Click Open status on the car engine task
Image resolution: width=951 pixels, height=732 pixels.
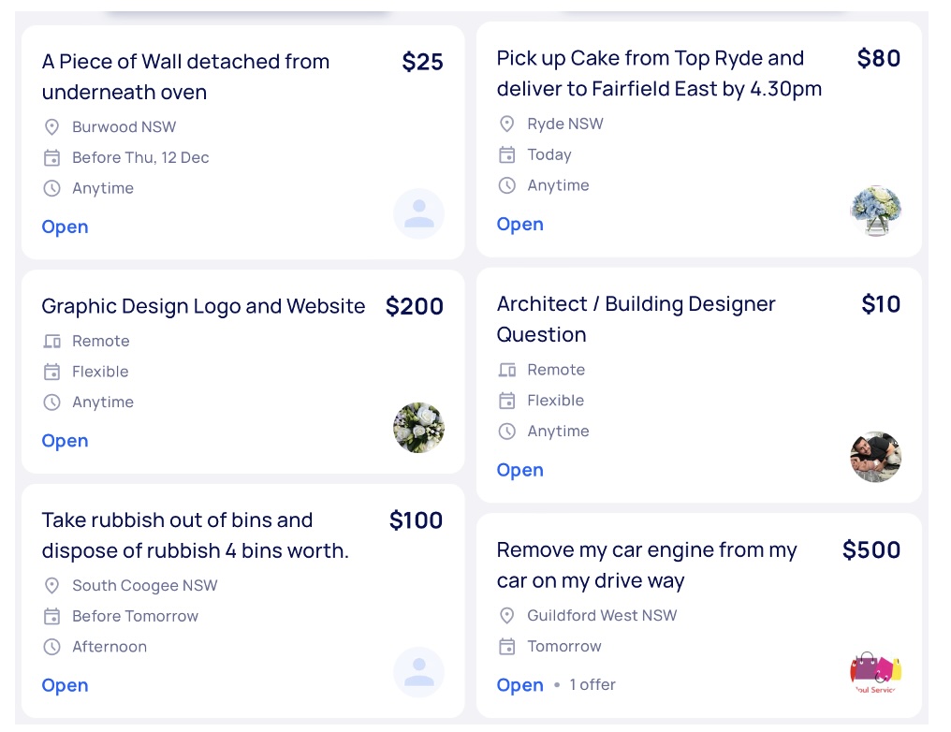[x=520, y=685]
